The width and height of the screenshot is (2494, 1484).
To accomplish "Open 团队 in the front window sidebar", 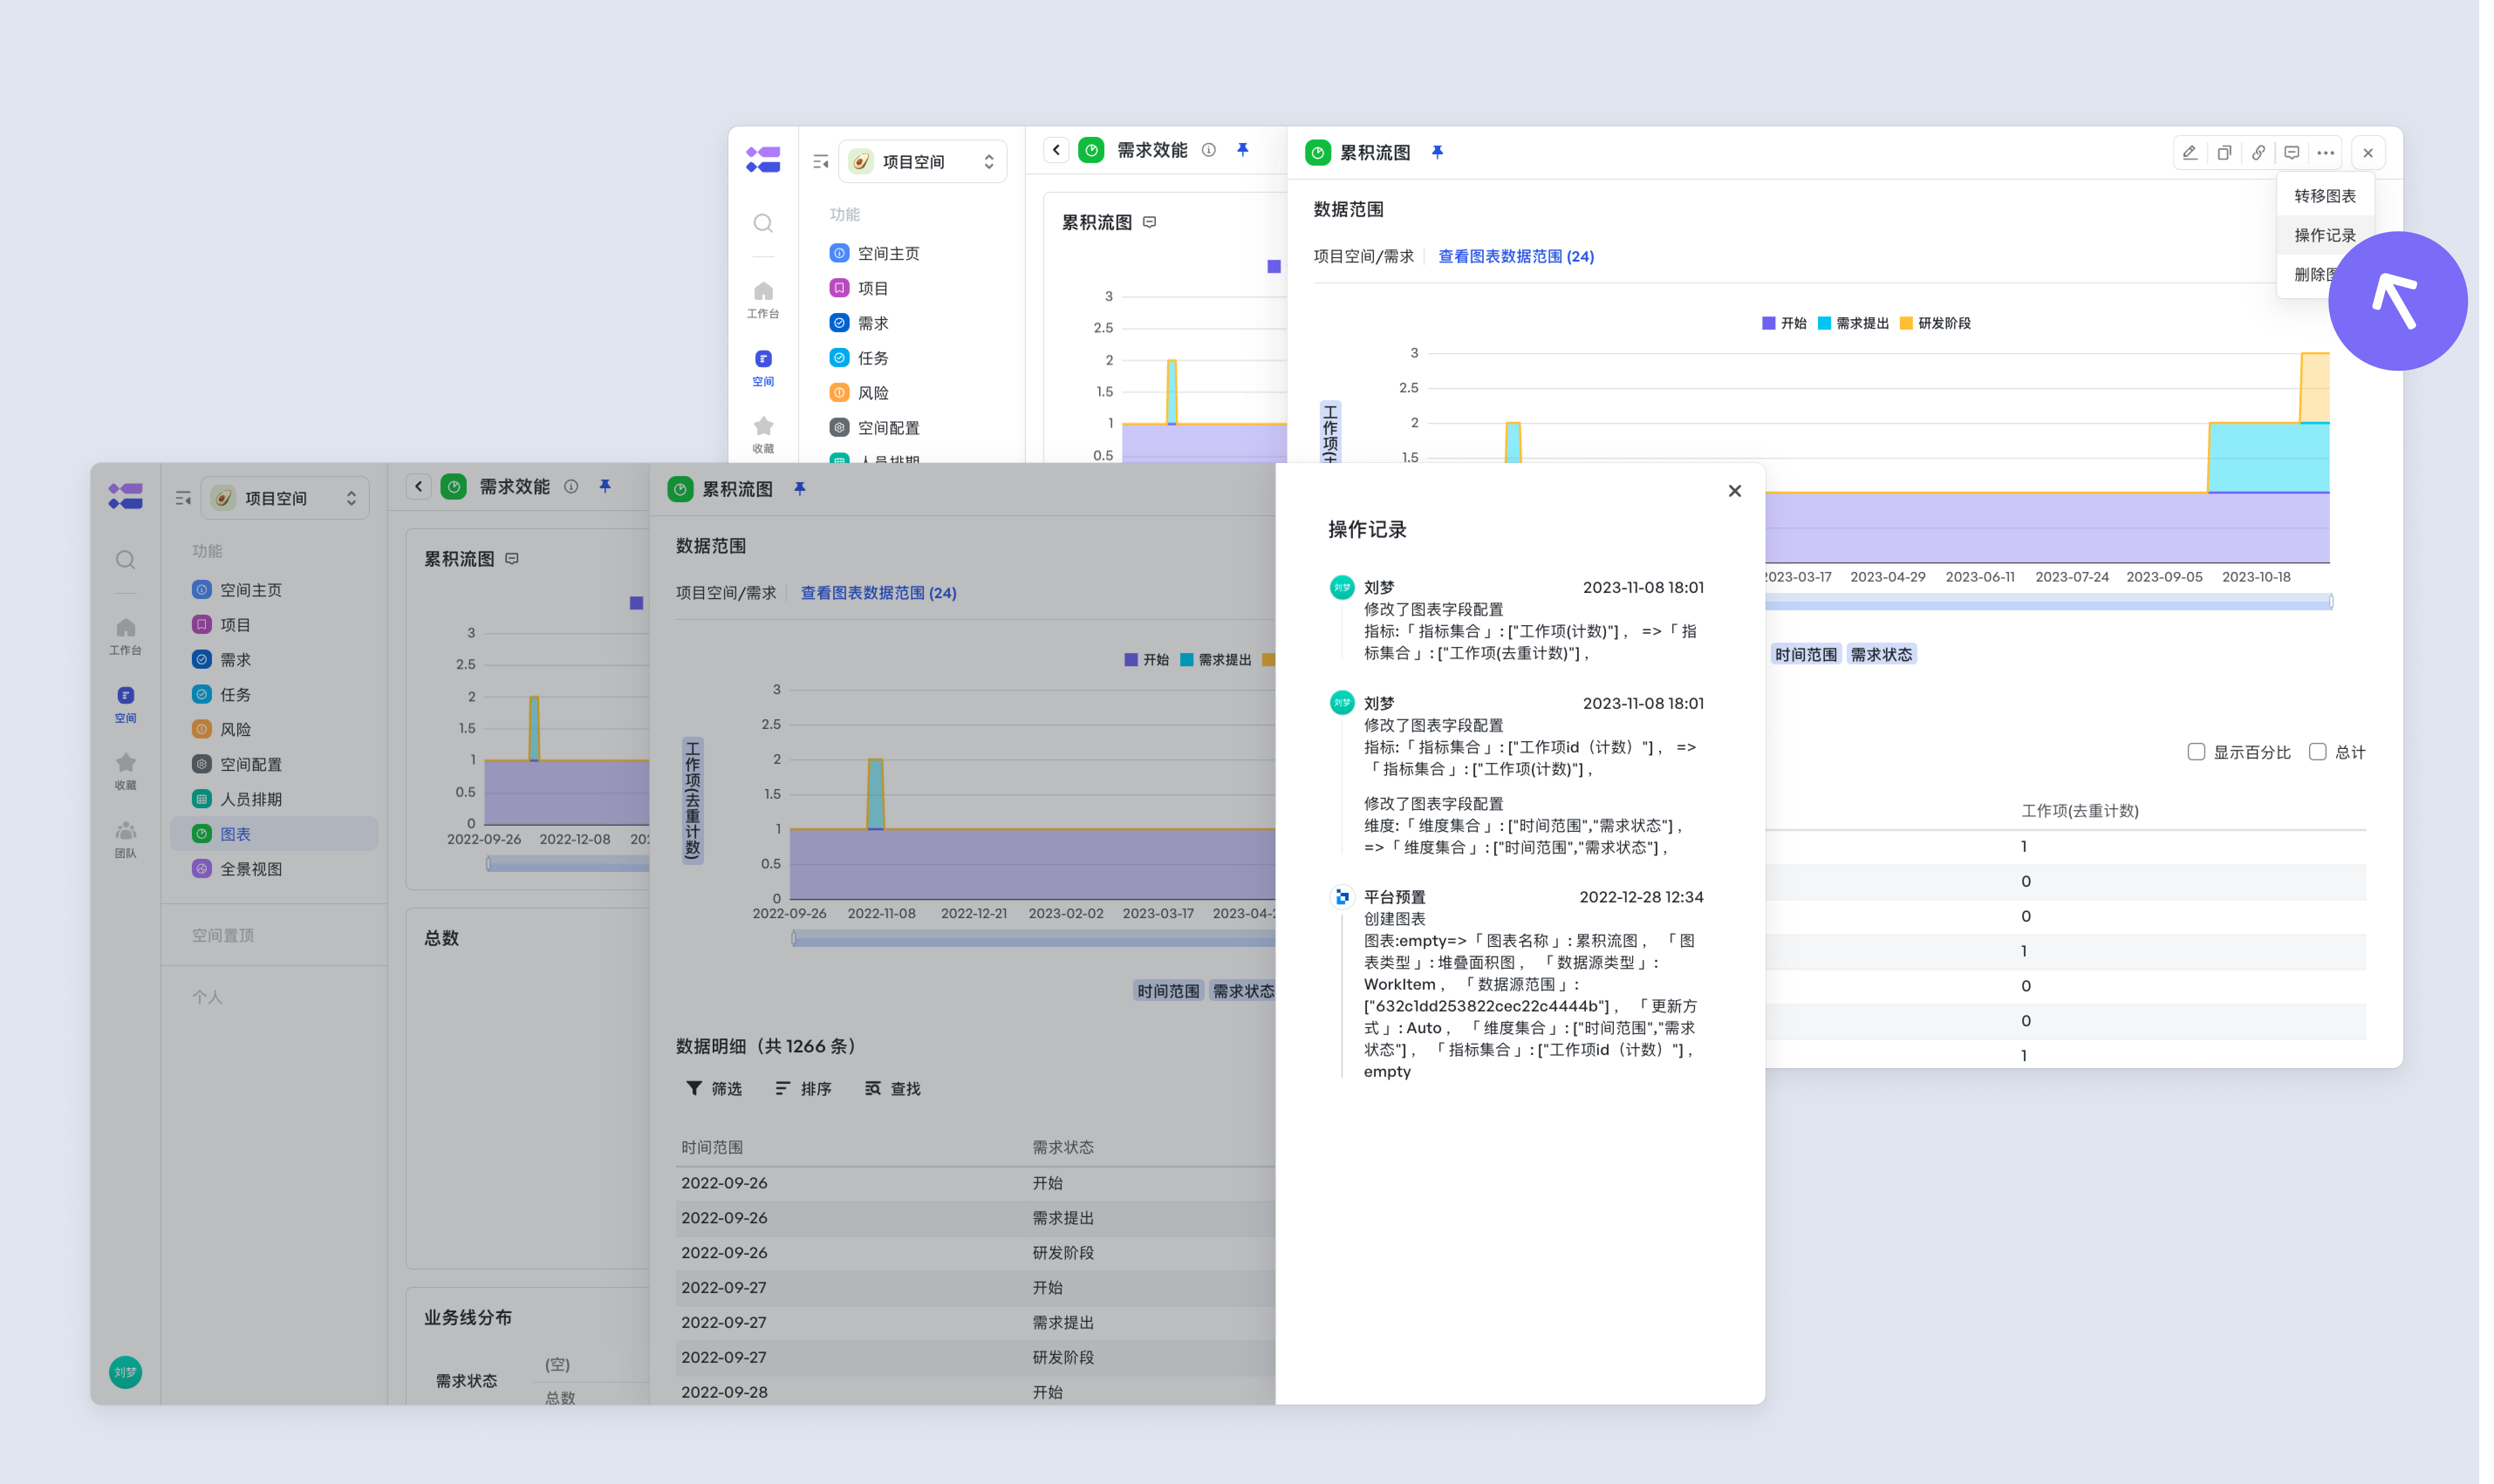I will [125, 839].
